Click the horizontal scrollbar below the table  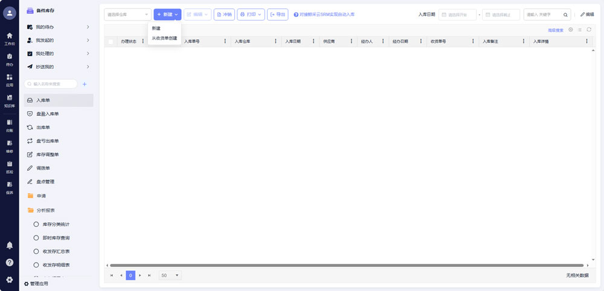(344, 265)
